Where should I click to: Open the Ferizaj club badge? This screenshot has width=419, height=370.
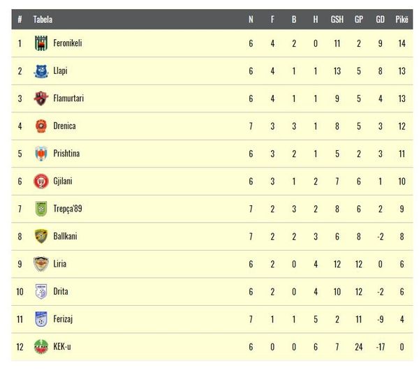[41, 319]
